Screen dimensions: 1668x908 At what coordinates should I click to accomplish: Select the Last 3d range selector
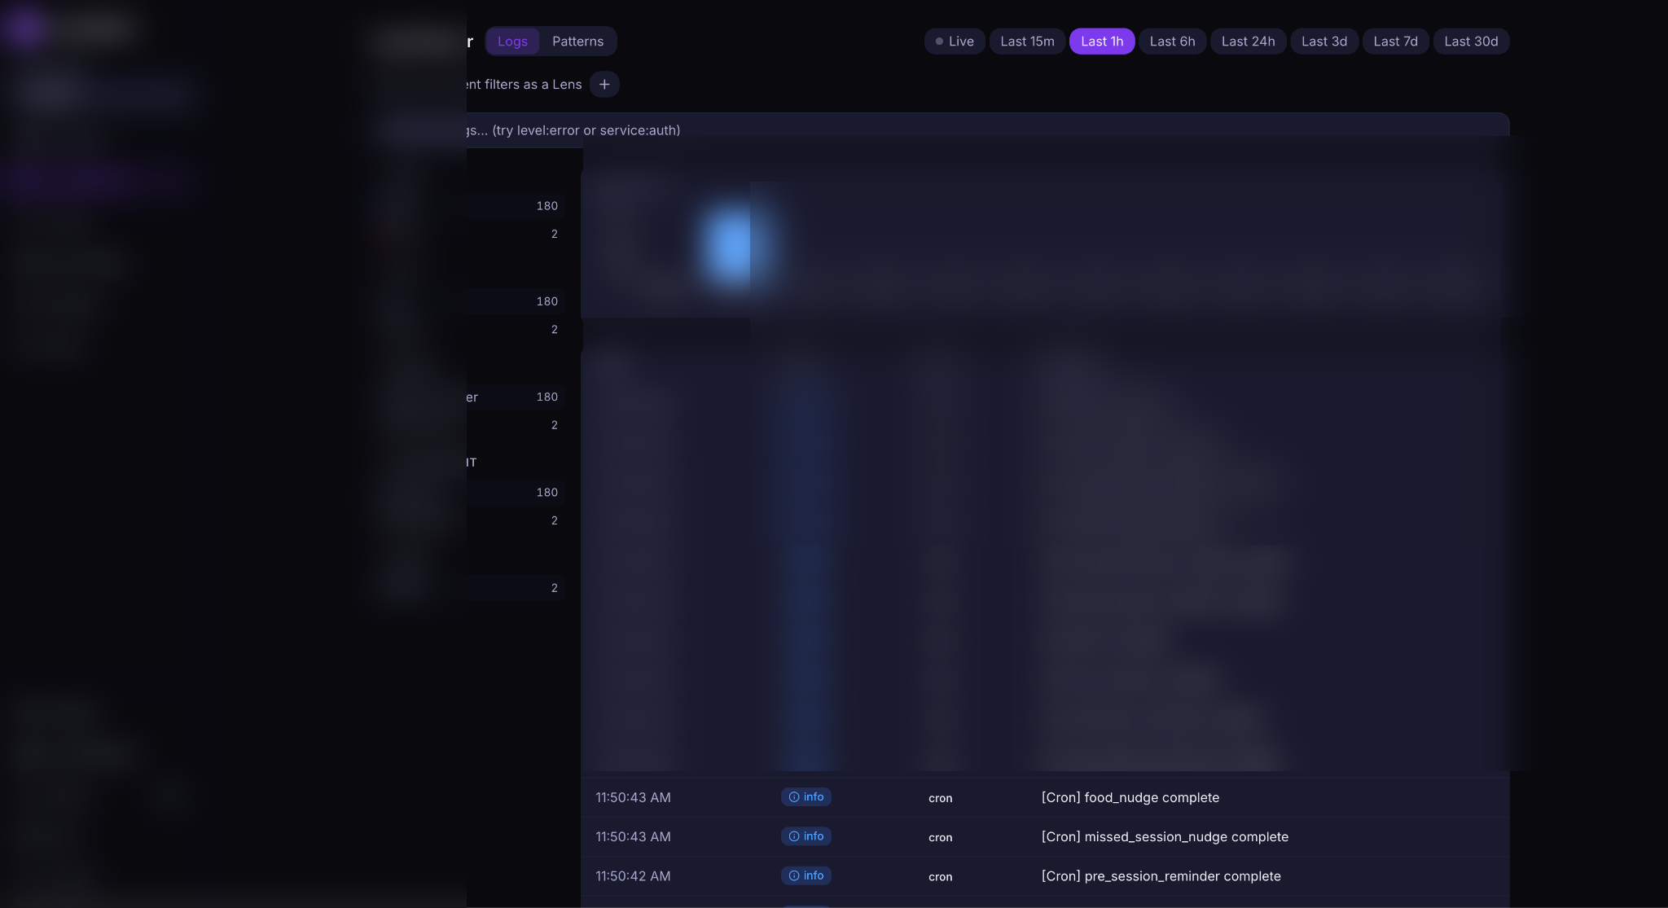pos(1323,41)
